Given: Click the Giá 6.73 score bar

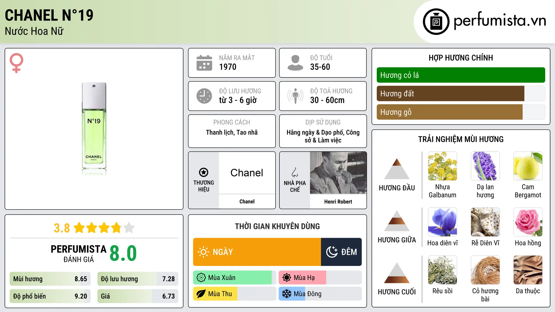Looking at the screenshot, I should [138, 296].
